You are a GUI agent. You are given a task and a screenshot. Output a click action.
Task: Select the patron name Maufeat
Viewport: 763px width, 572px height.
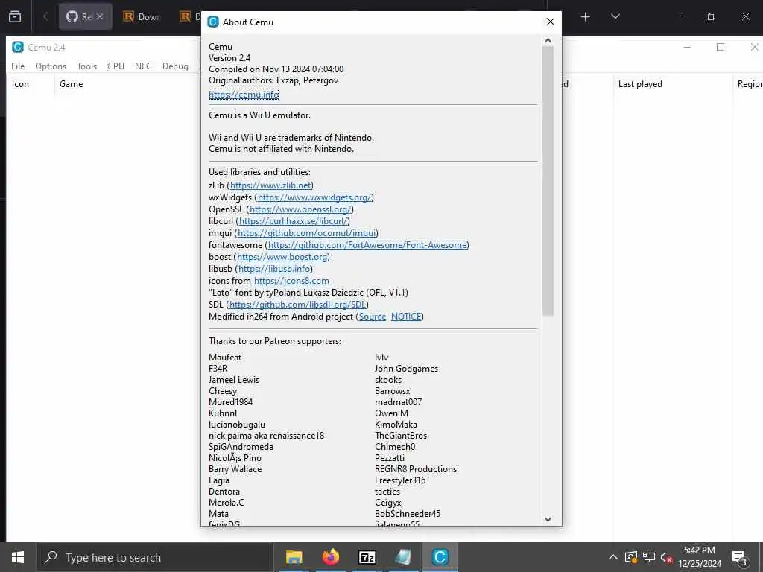click(225, 357)
